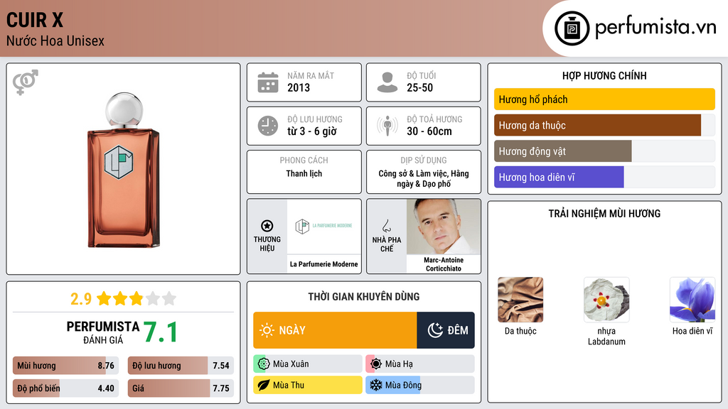Screen dimensions: 728x409
Task: Click the từ 3 - 6 giờ longevity value
Action: point(311,131)
